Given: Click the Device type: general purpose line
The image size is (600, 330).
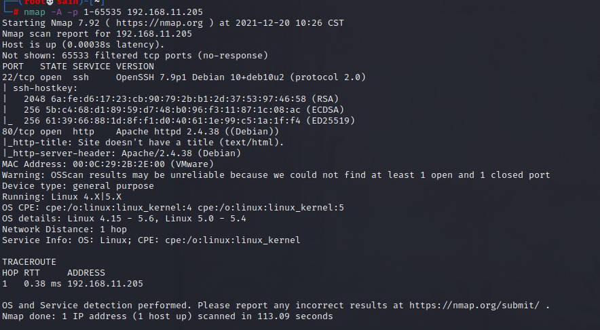Looking at the screenshot, I should coord(78,186).
